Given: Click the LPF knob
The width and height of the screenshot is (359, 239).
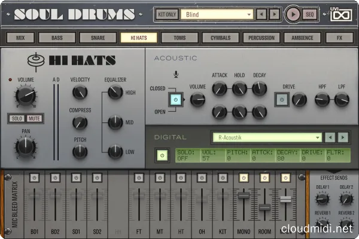Looking at the screenshot, I should click(342, 100).
